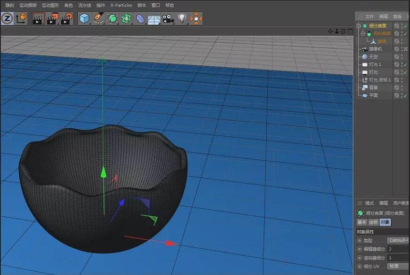410x275 pixels.
Task: Toggle 灯光.1 enable checkmark
Action: pos(406,64)
